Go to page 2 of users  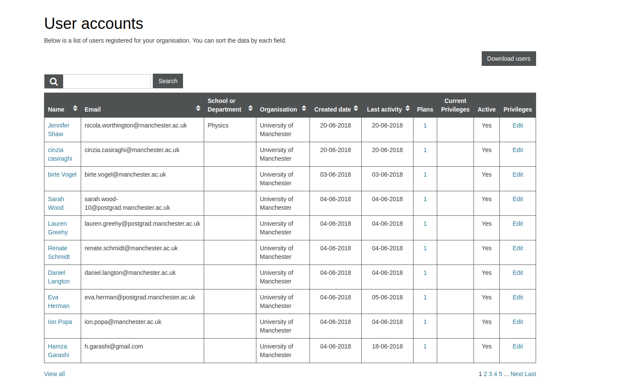click(x=485, y=374)
